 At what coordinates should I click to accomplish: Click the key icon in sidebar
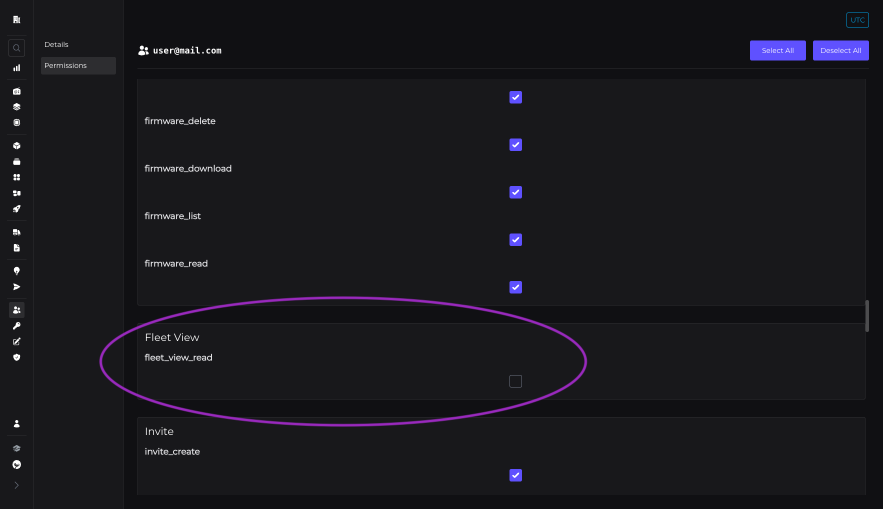click(16, 326)
